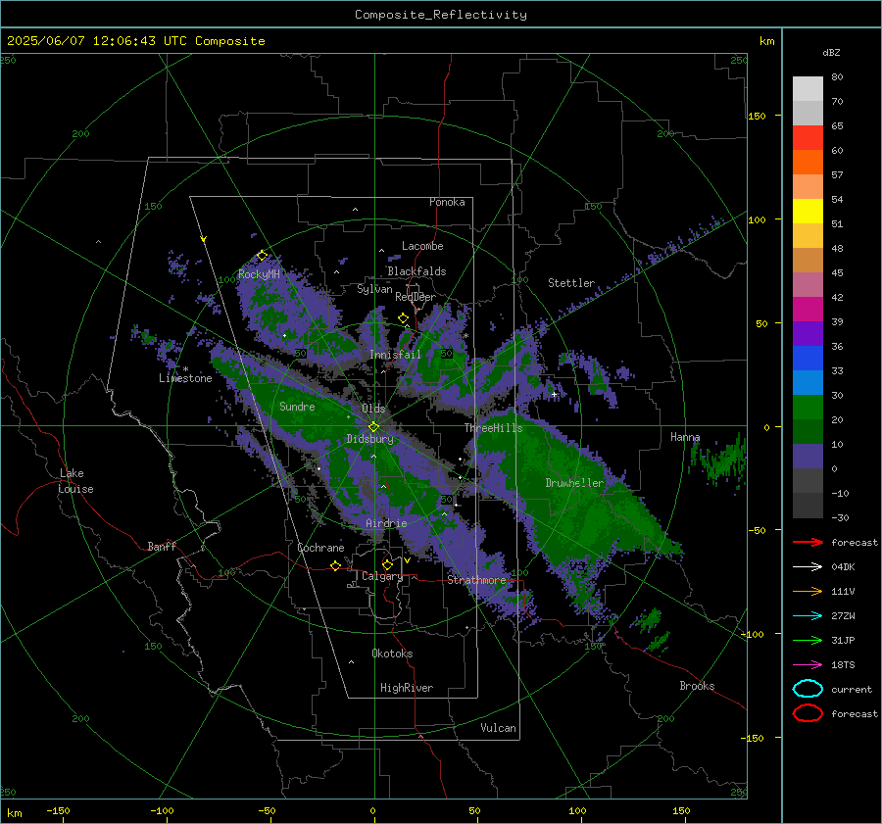Click the yellow diamond marker near RockyMH

(x=262, y=256)
